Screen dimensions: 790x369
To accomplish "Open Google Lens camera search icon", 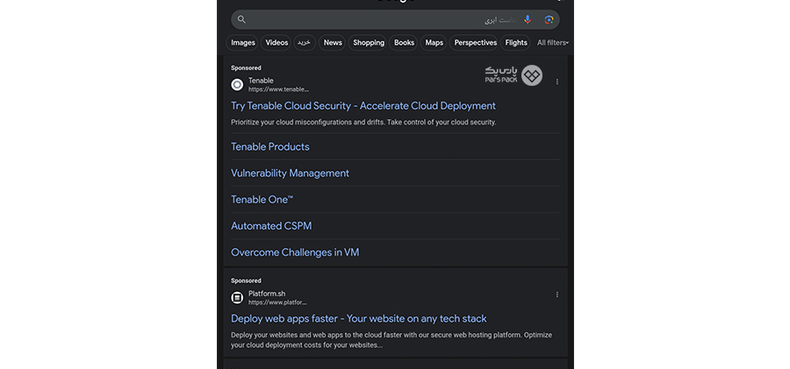I will 549,19.
